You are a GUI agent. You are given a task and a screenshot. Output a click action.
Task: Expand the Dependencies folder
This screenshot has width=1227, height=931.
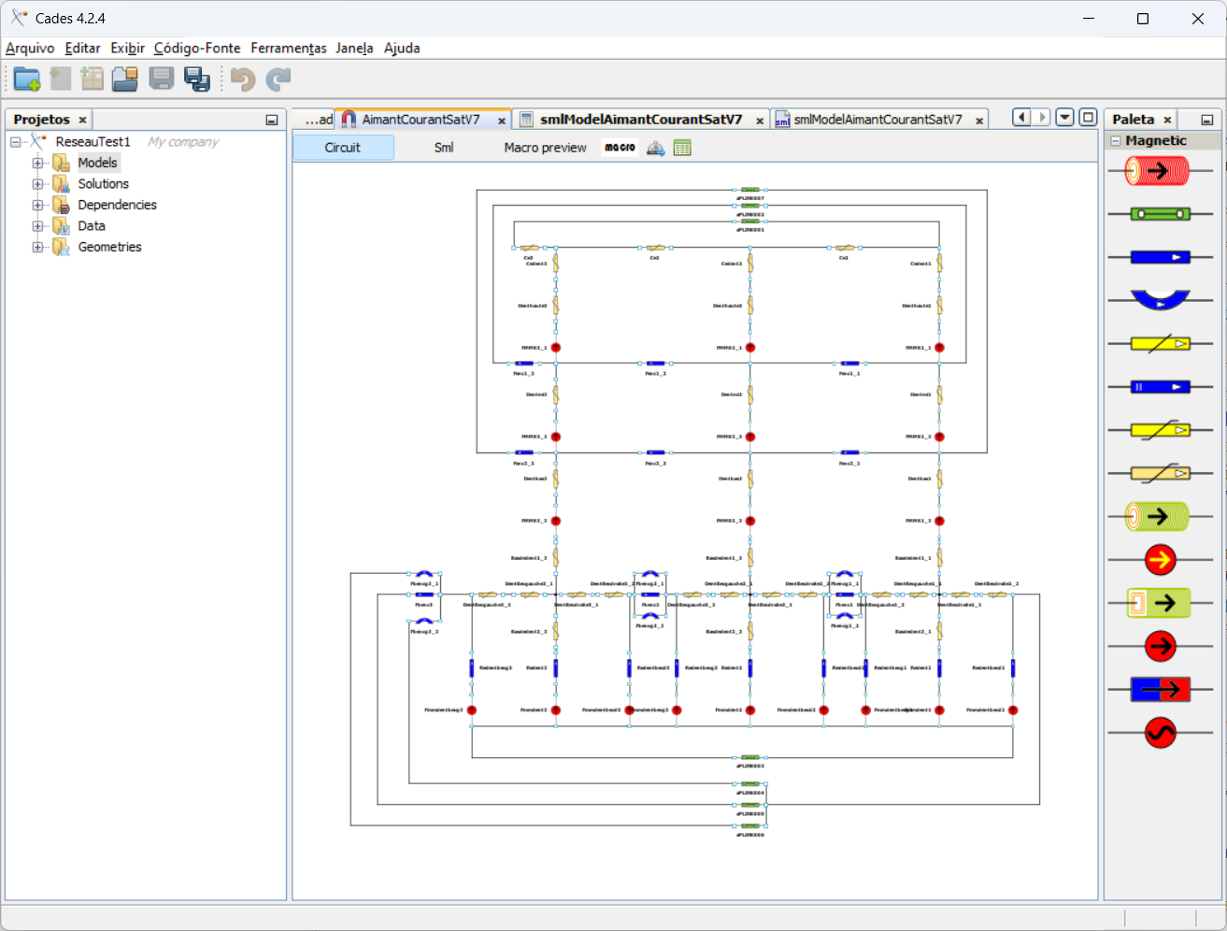[37, 205]
